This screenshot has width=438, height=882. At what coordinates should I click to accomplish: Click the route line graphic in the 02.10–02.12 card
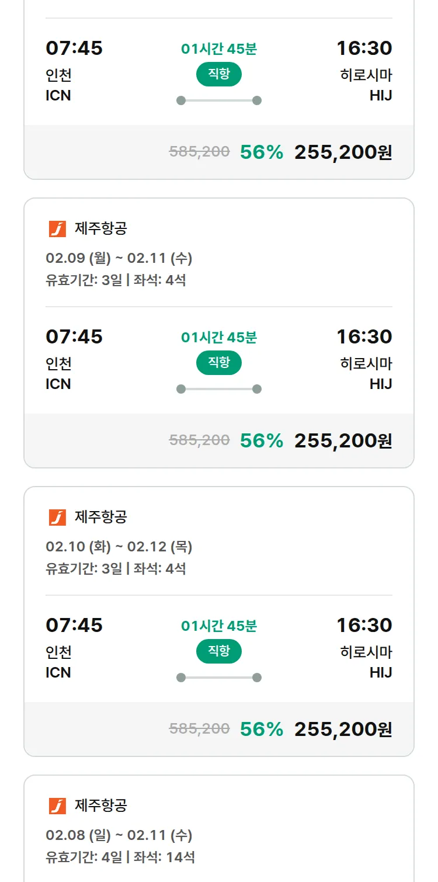pyautogui.click(x=219, y=678)
